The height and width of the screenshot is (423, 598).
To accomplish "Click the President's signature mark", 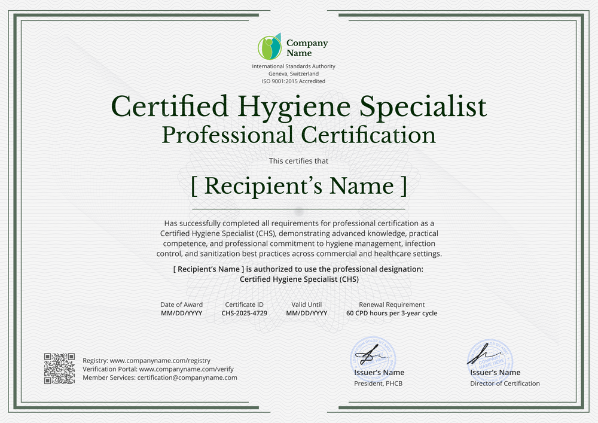I will coord(370,353).
